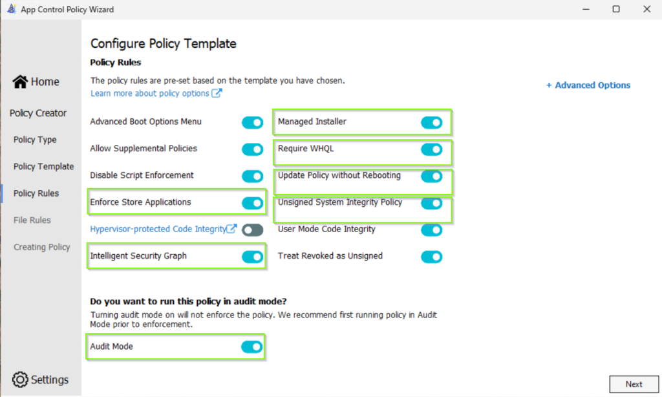Click the external link icon after Learn more
Screen dimensions: 662x397
click(217, 93)
